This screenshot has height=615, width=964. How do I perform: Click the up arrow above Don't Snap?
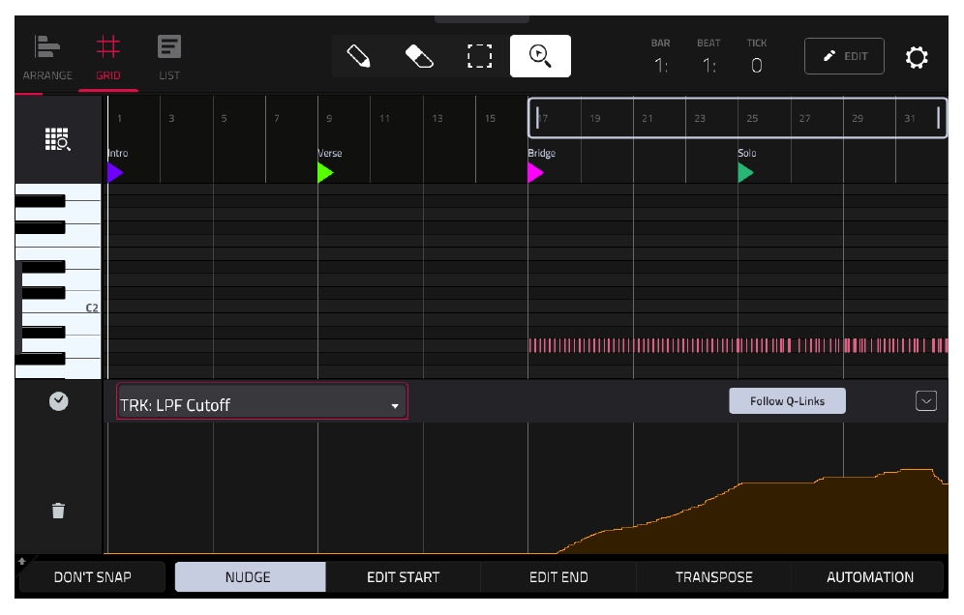(x=22, y=561)
